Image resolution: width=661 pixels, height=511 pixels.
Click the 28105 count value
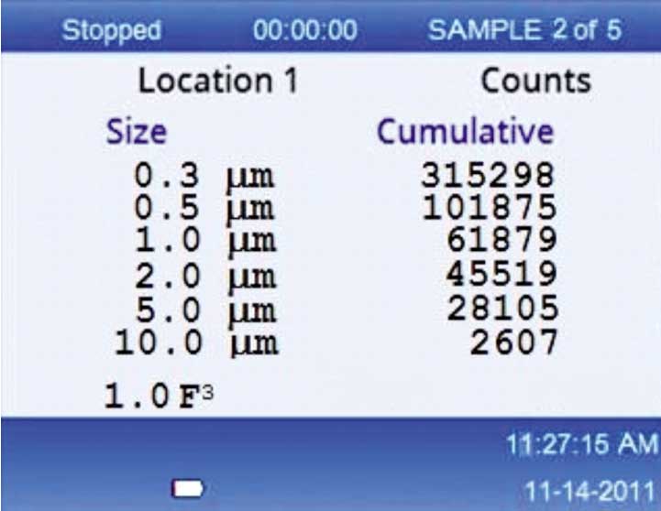pos(501,309)
